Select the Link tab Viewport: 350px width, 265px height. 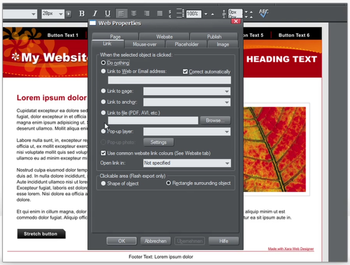[x=107, y=44]
